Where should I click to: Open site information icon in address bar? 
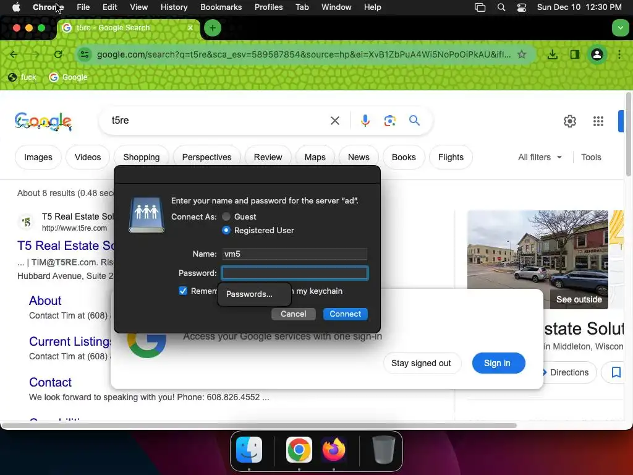pyautogui.click(x=84, y=54)
